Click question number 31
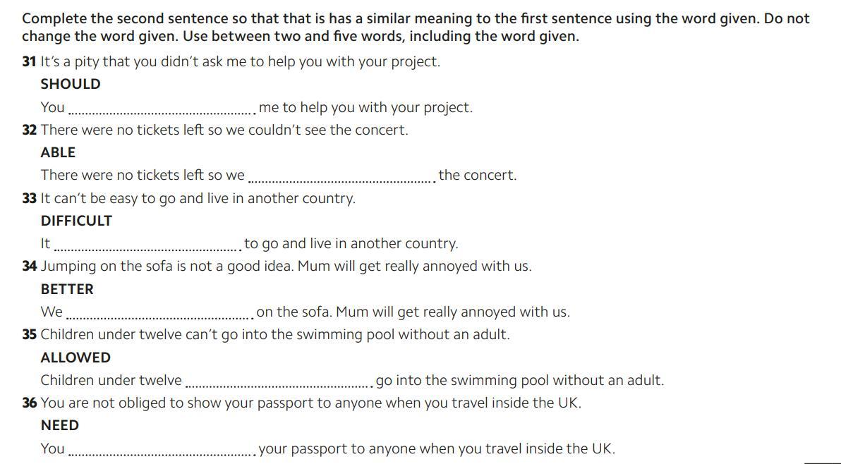This screenshot has height=464, width=841. [29, 61]
